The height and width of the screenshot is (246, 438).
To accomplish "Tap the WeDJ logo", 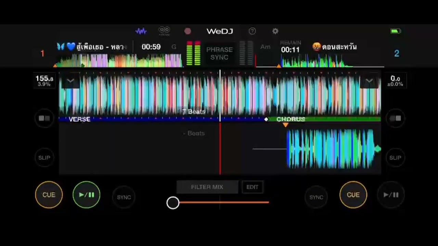I will tap(220, 31).
